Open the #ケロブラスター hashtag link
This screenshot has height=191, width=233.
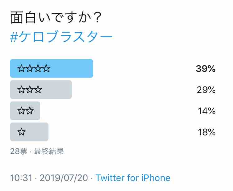(x=61, y=37)
